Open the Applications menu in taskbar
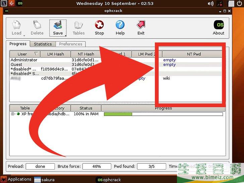Viewport: 244px width, 183px height. [x=16, y=179]
